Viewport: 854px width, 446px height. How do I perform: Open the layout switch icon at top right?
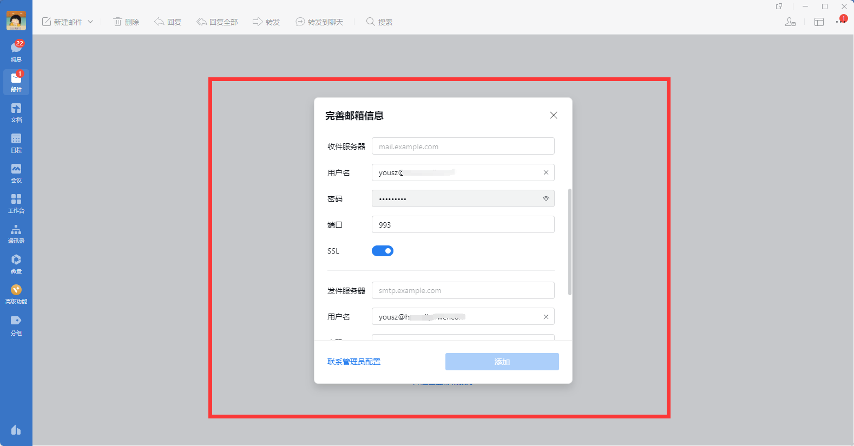819,22
